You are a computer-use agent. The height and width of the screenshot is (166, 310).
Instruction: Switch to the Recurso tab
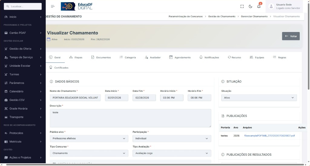point(234,57)
